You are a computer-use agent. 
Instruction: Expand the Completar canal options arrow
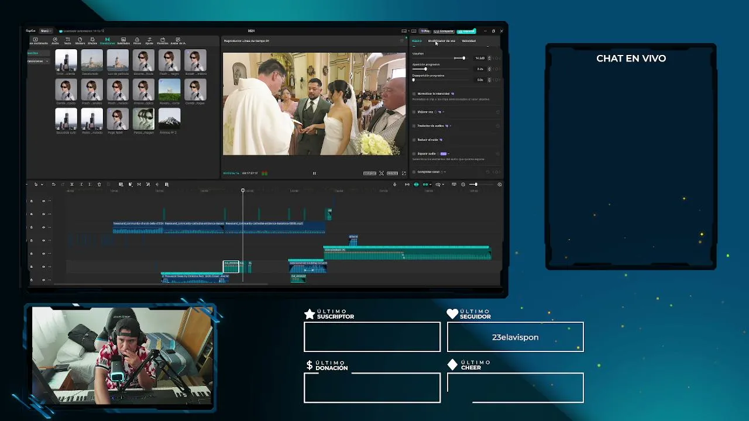pos(445,172)
